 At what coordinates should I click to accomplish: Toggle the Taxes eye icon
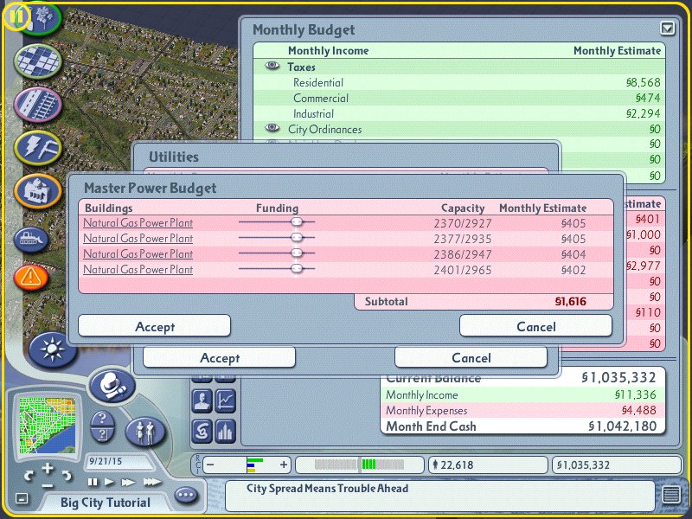point(272,67)
